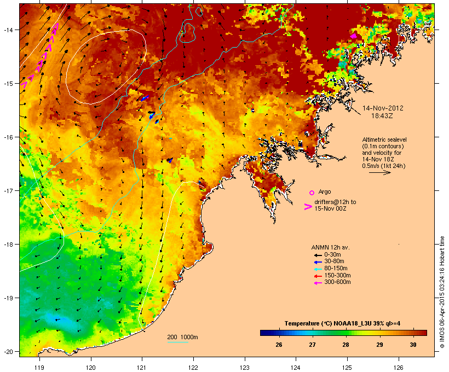Click the 'drifters@12h to' legend label
The image size is (449, 372).
(x=335, y=202)
